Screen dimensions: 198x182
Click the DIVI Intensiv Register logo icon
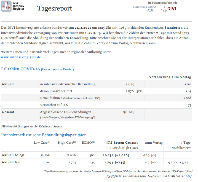(x=6, y=6)
